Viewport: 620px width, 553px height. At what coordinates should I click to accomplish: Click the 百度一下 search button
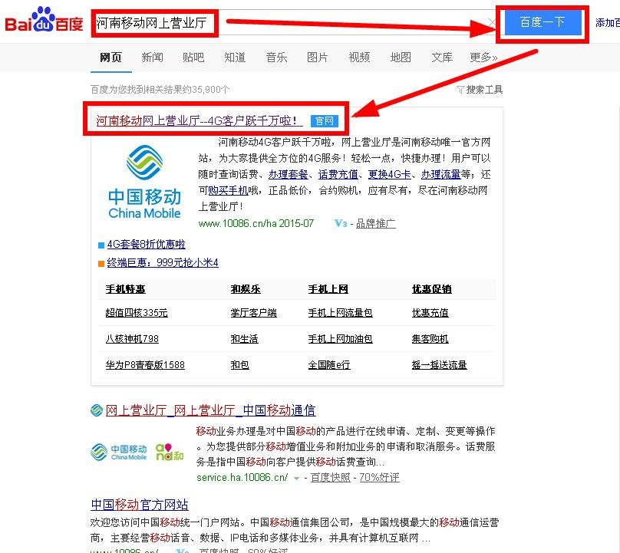(x=542, y=23)
